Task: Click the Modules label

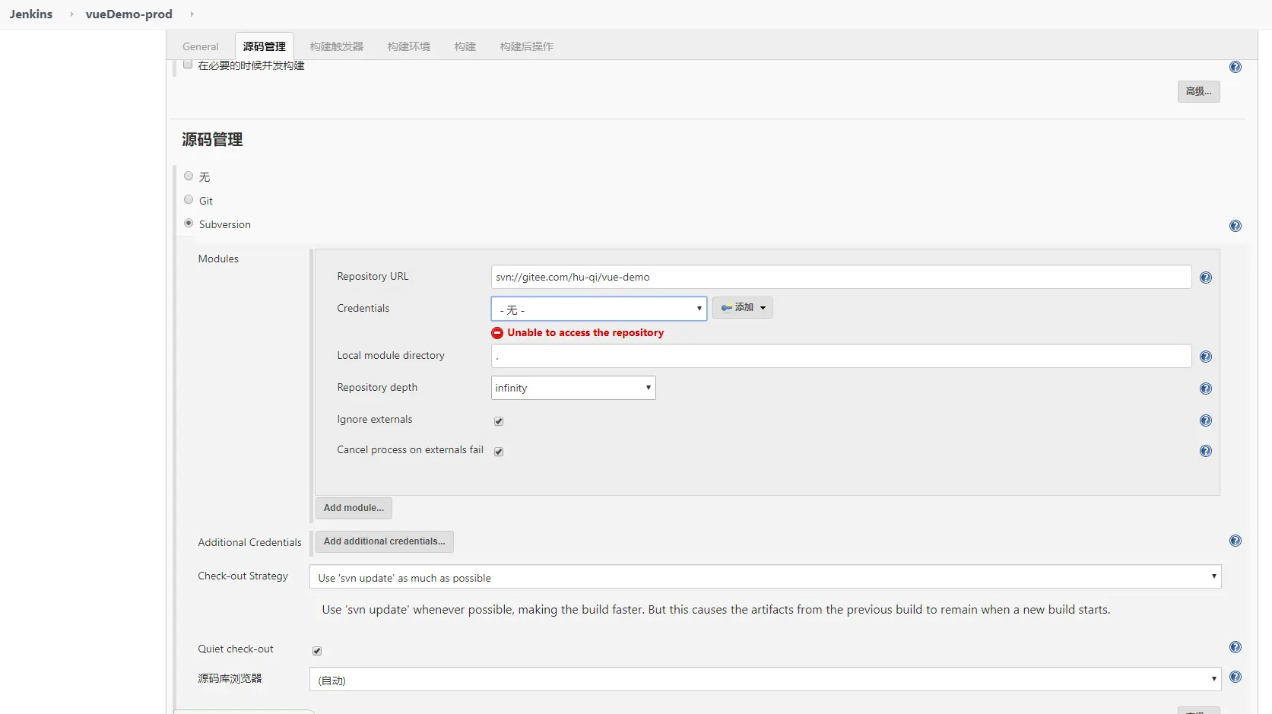Action: pyautogui.click(x=218, y=259)
